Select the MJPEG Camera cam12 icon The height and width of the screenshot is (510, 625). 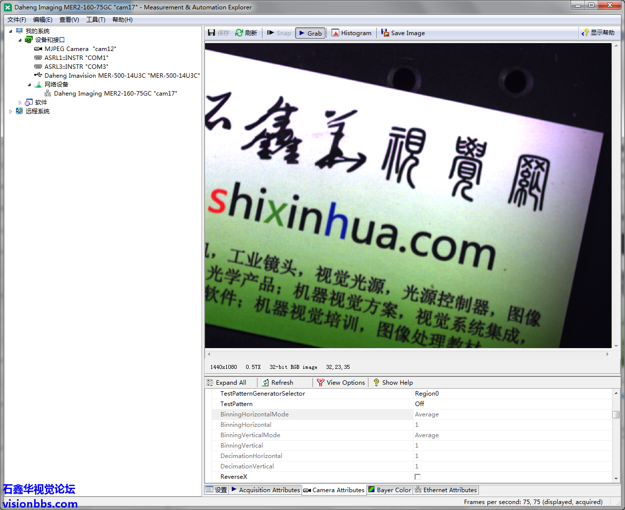tap(38, 49)
